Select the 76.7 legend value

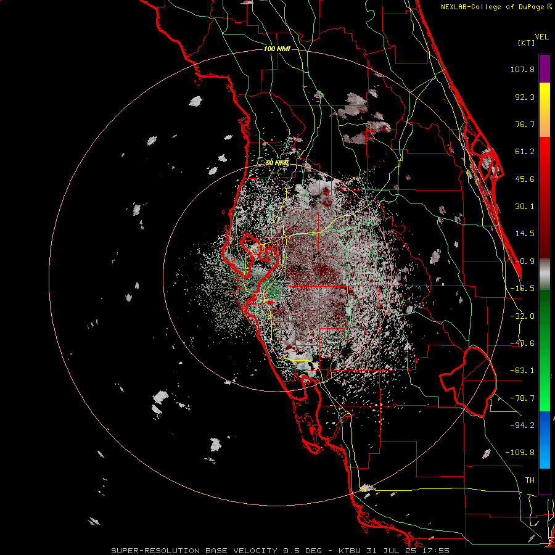525,124
